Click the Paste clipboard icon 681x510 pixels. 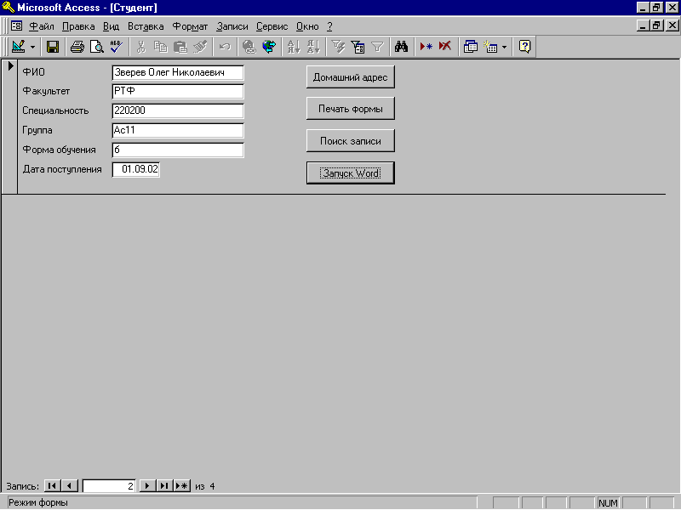click(x=180, y=47)
